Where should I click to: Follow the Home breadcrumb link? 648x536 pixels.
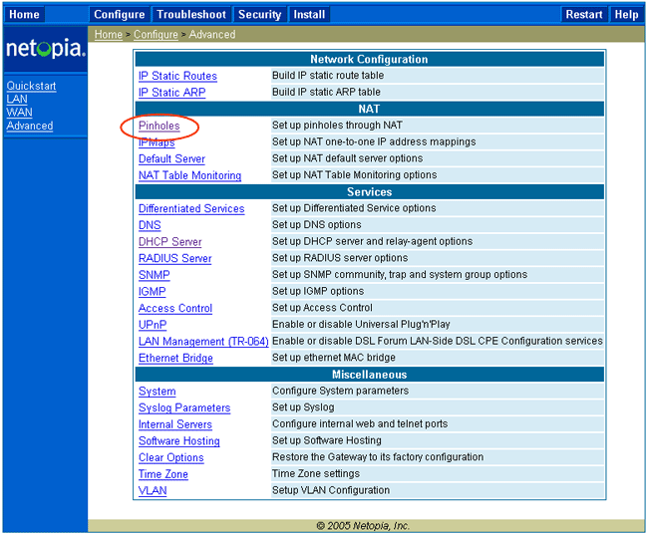click(x=109, y=35)
